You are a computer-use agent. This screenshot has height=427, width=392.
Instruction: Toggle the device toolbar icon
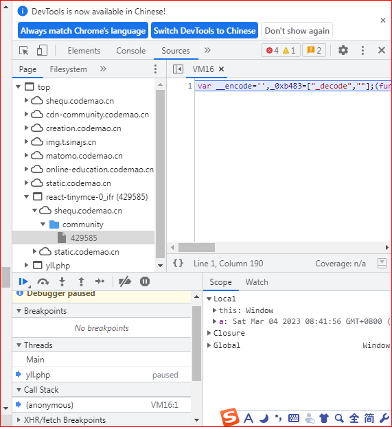point(42,50)
